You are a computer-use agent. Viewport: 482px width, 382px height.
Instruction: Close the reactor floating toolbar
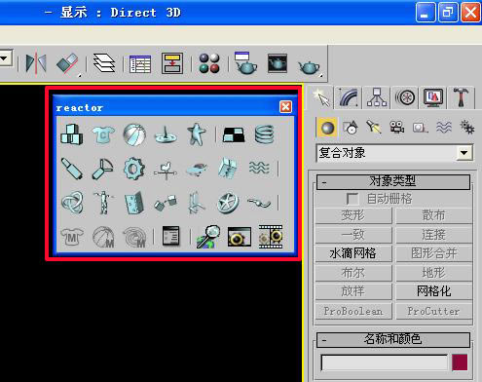point(285,106)
